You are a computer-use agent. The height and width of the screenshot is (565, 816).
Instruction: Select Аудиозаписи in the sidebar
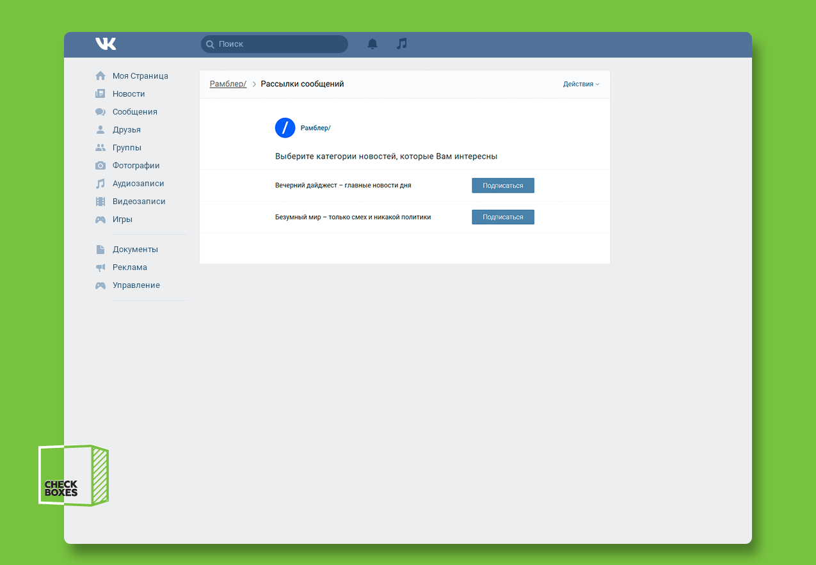click(x=138, y=184)
